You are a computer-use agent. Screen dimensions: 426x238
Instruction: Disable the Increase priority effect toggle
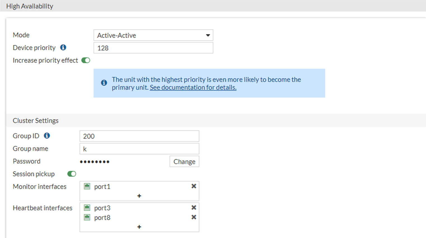86,60
